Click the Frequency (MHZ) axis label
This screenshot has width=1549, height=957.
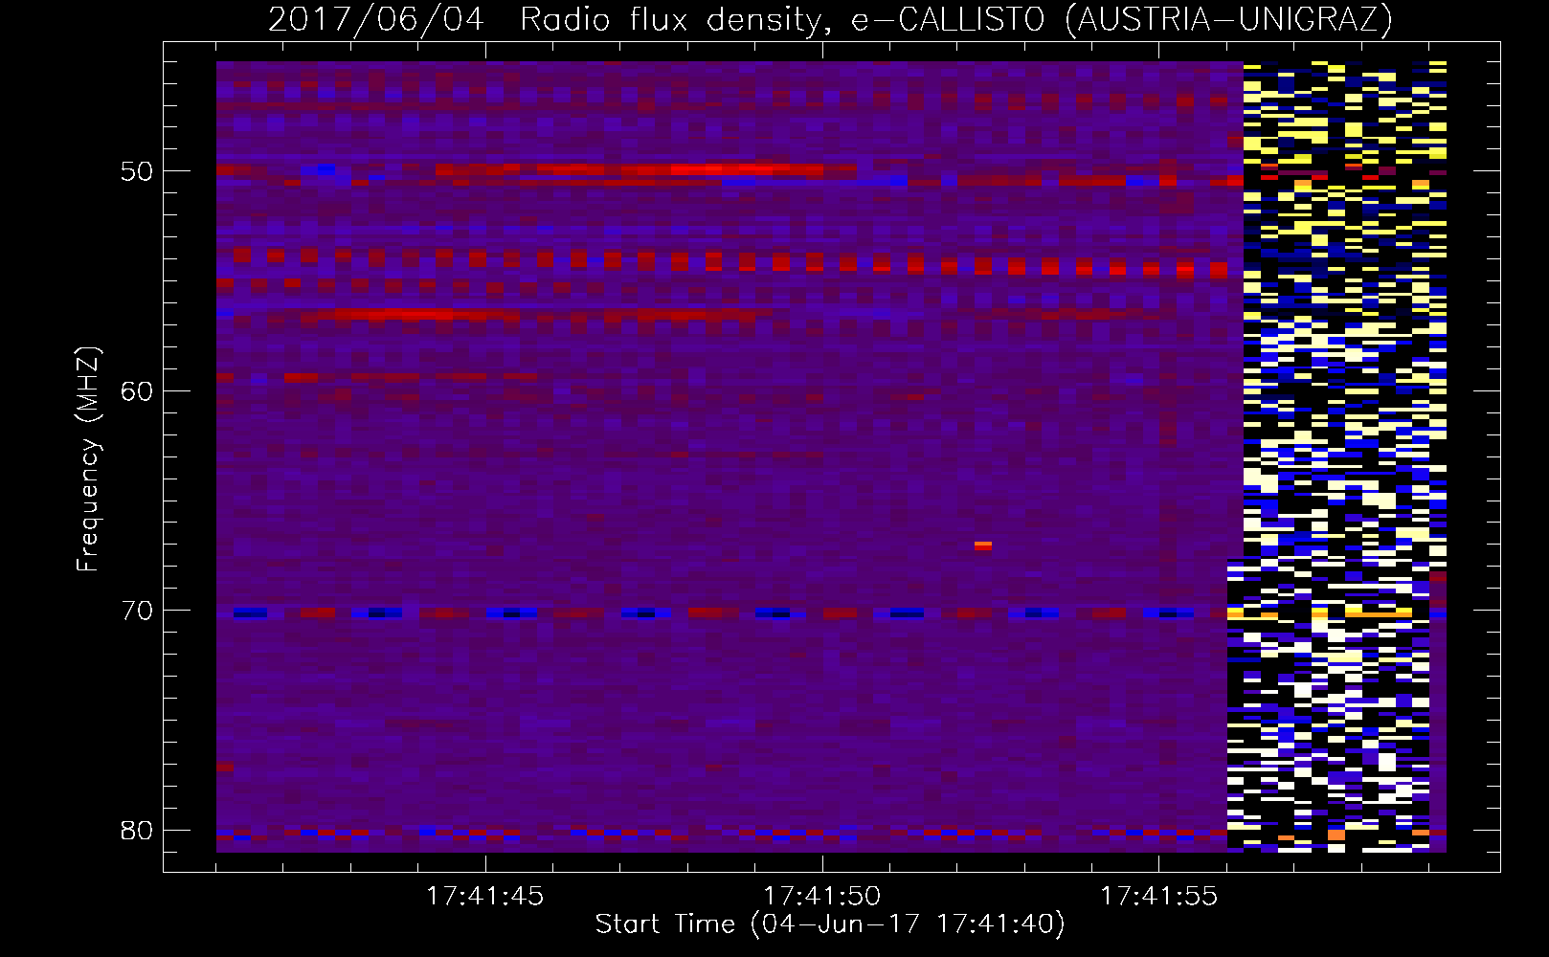88,459
